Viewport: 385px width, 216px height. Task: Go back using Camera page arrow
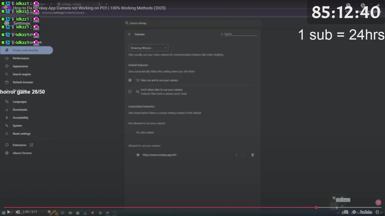pos(130,34)
